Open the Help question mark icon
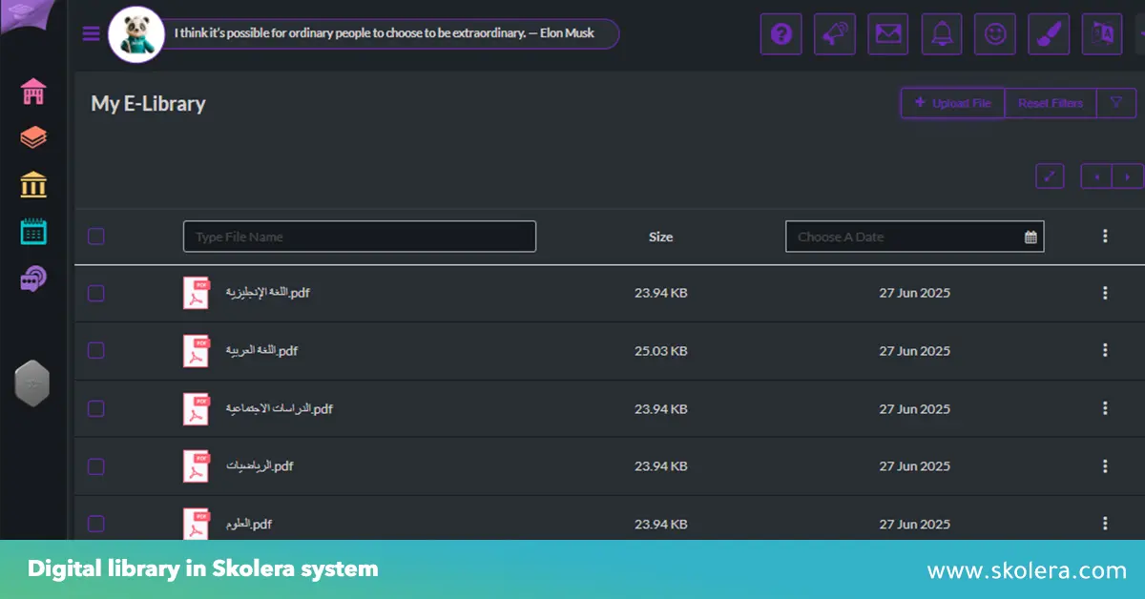 781,33
